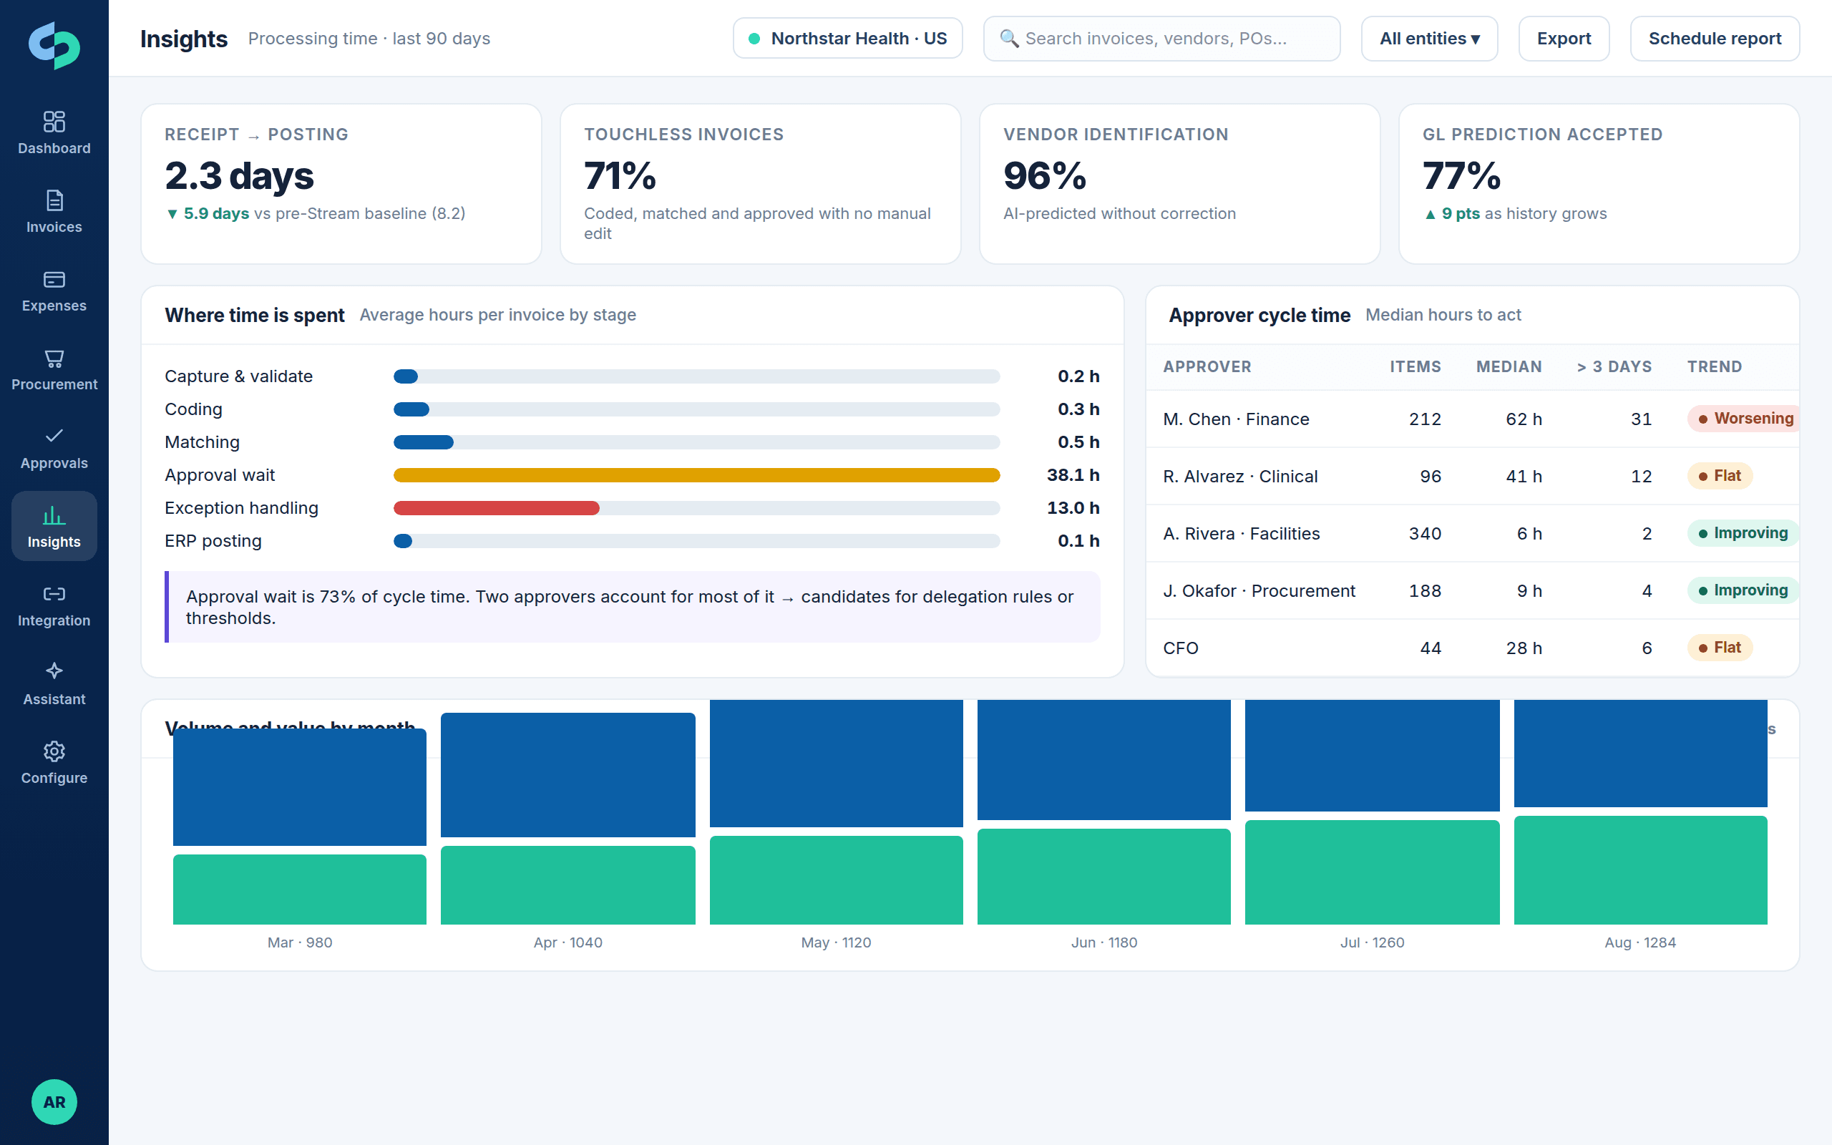The width and height of the screenshot is (1832, 1145).
Task: Click R. Alvarez's Flat trend badge
Action: click(x=1720, y=476)
